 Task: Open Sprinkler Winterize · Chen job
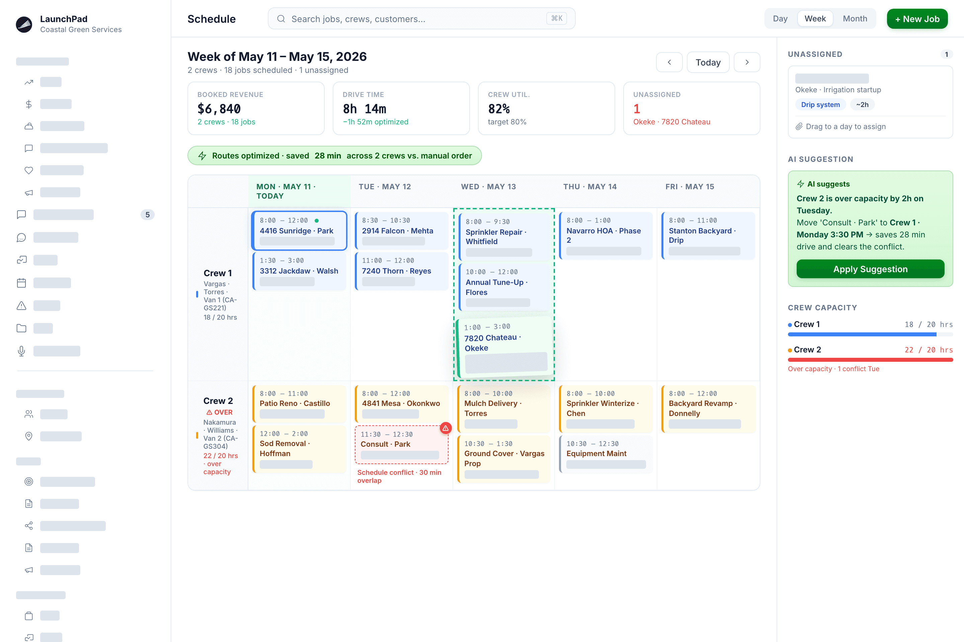tap(606, 409)
